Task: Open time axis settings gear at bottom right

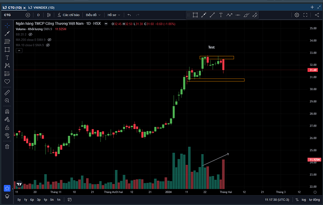Action: 315,192
